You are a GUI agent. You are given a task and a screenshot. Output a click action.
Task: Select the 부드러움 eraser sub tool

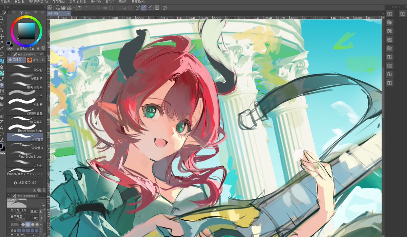click(25, 76)
